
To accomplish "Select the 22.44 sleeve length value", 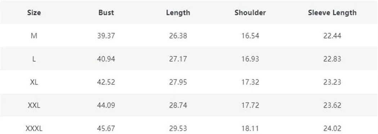I will pos(332,36).
